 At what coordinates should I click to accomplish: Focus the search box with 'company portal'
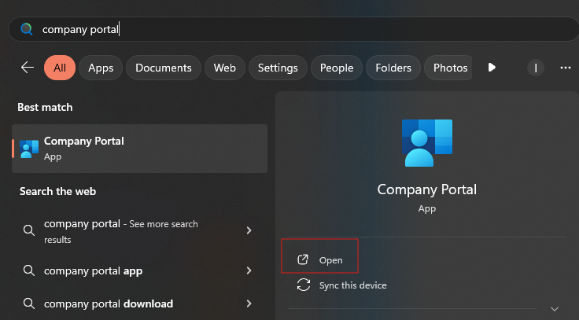click(293, 29)
